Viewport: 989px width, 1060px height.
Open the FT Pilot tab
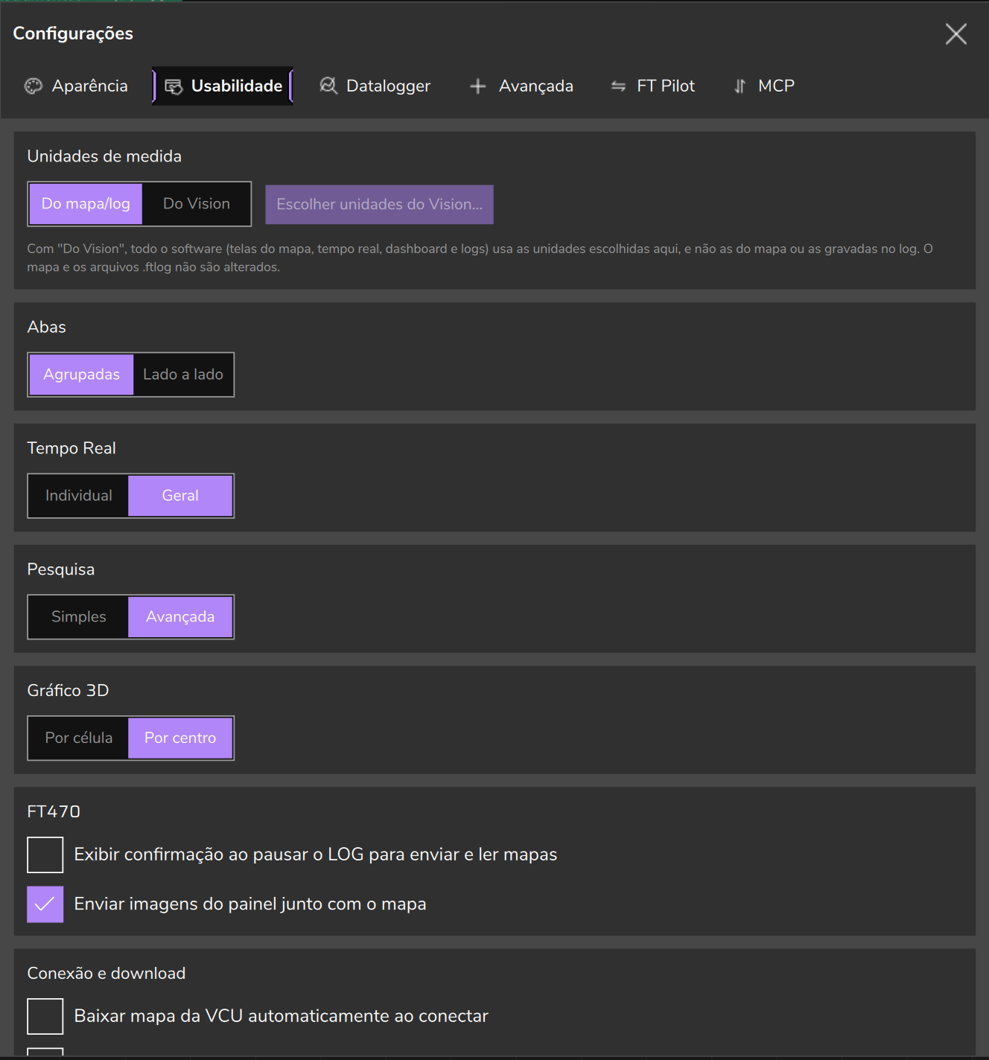tap(653, 86)
